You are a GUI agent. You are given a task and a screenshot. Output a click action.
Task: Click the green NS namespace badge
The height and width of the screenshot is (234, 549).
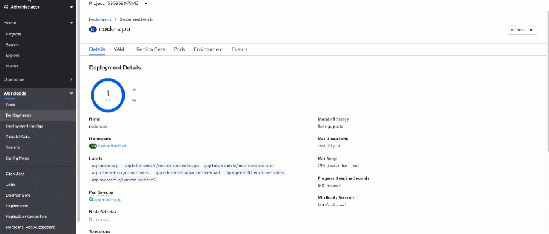pyautogui.click(x=93, y=146)
